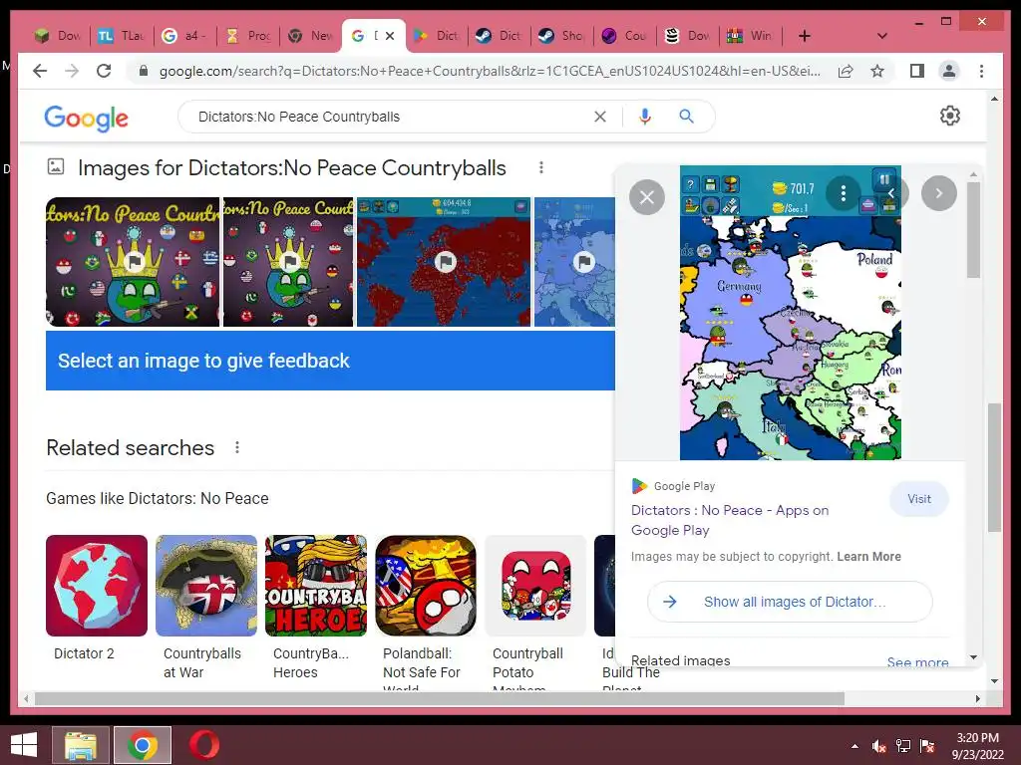The image size is (1021, 765).
Task: Click Show all images of Dictator button
Action: (x=790, y=602)
